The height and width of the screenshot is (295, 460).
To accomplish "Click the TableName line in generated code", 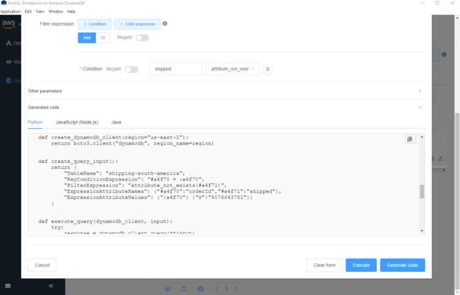I will click(x=125, y=173).
